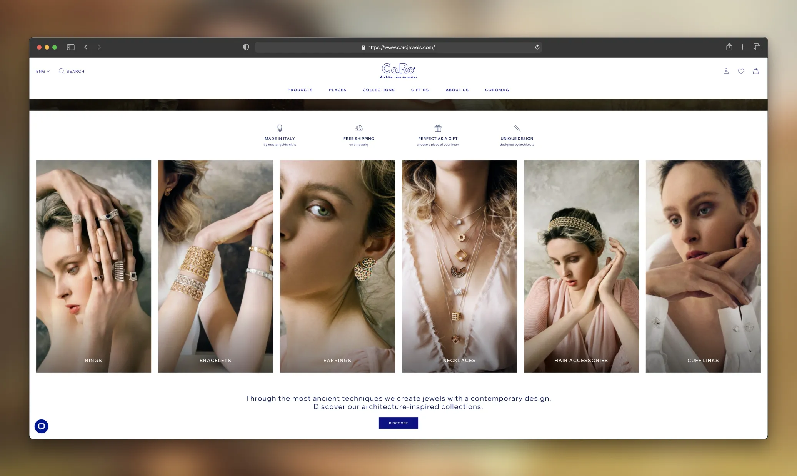This screenshot has height=476, width=797.
Task: Click the "FREE SHIPPING" heading text
Action: click(x=359, y=139)
